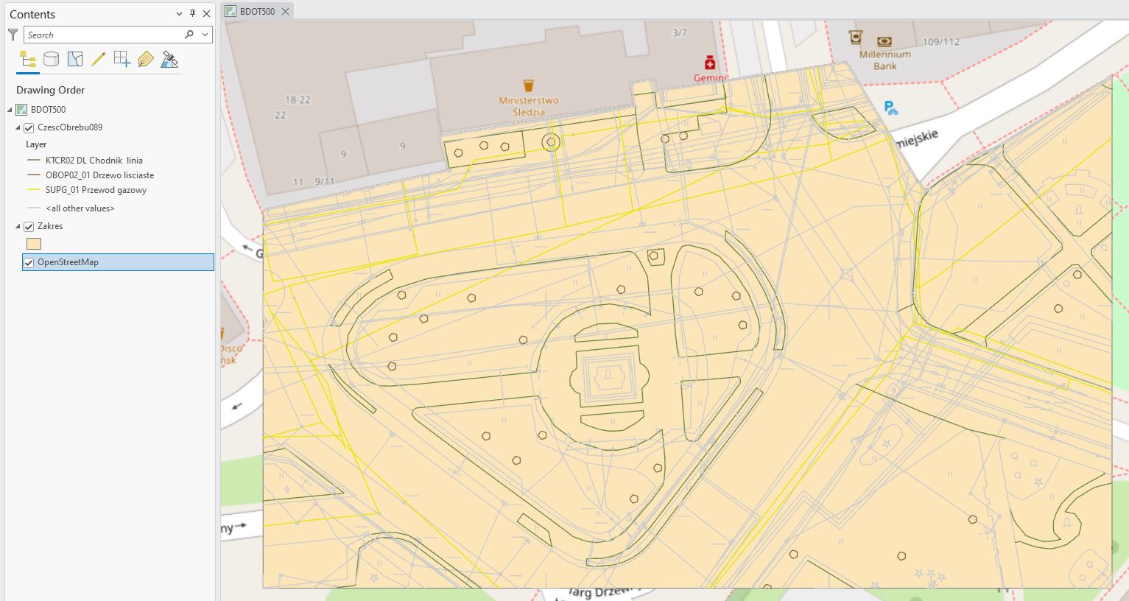Collapse the CzescObrebu089 layer legend
The image size is (1129, 601).
coord(18,127)
